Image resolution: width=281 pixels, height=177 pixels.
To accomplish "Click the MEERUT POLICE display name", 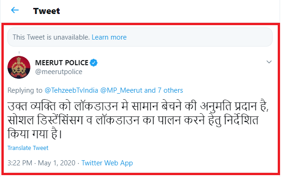I will point(62,63).
